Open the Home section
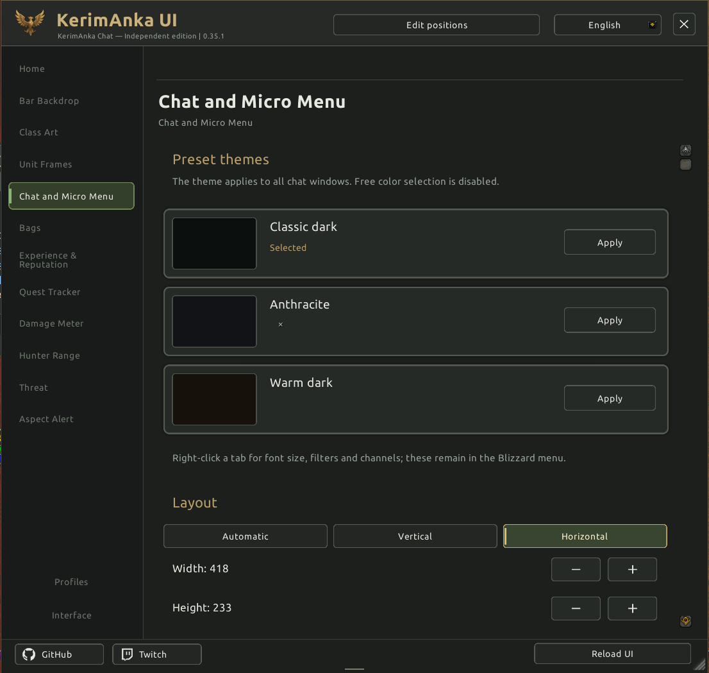709x673 pixels. pos(31,69)
